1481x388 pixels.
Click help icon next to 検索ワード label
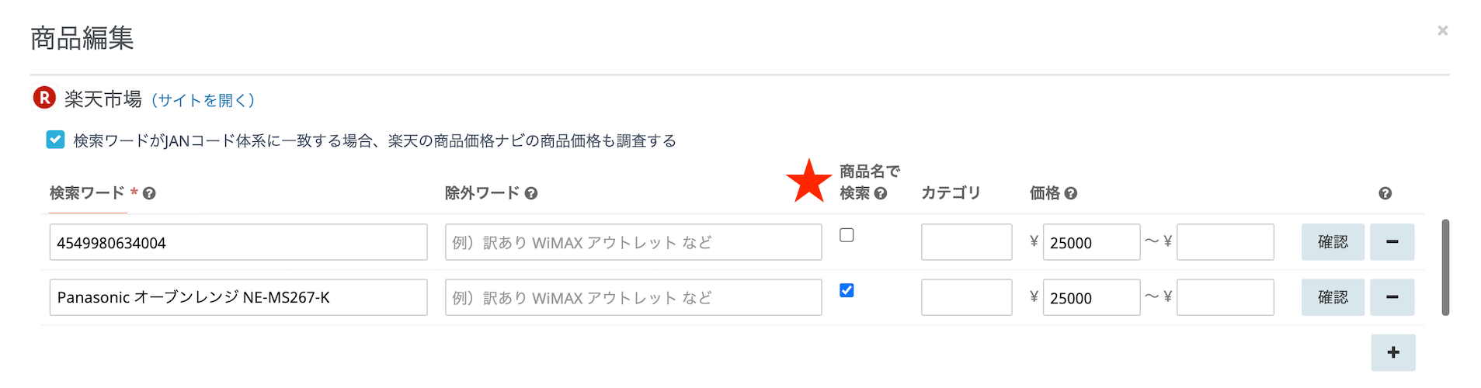[149, 193]
